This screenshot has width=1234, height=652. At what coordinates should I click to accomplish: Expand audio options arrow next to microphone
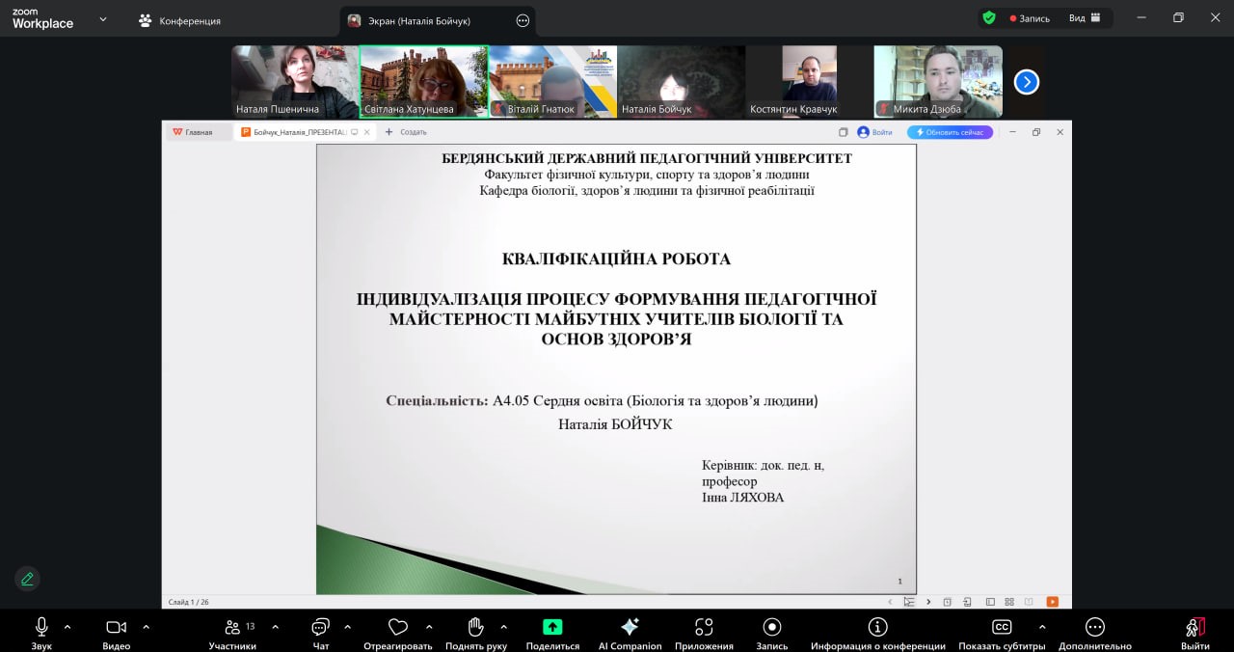(x=67, y=627)
